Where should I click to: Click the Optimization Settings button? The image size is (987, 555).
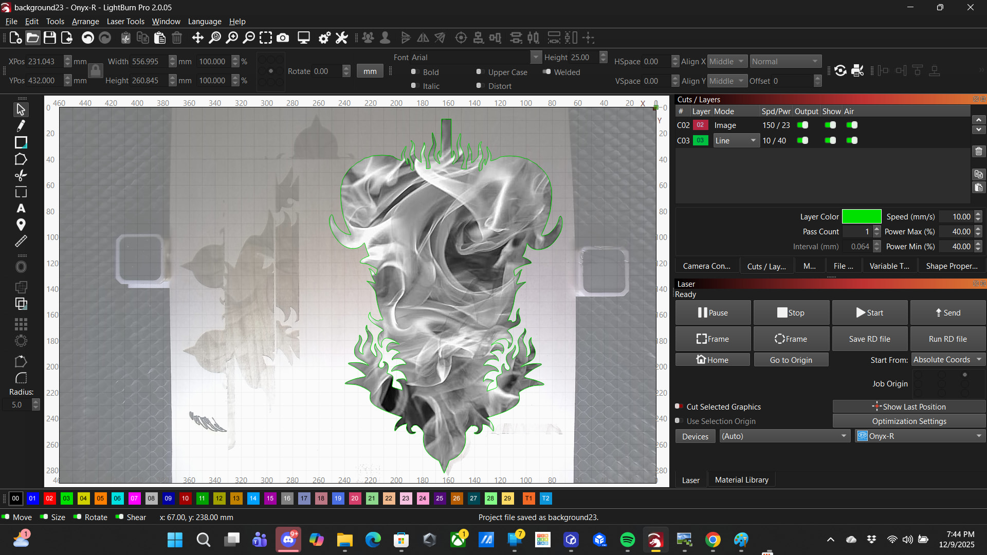tap(909, 421)
